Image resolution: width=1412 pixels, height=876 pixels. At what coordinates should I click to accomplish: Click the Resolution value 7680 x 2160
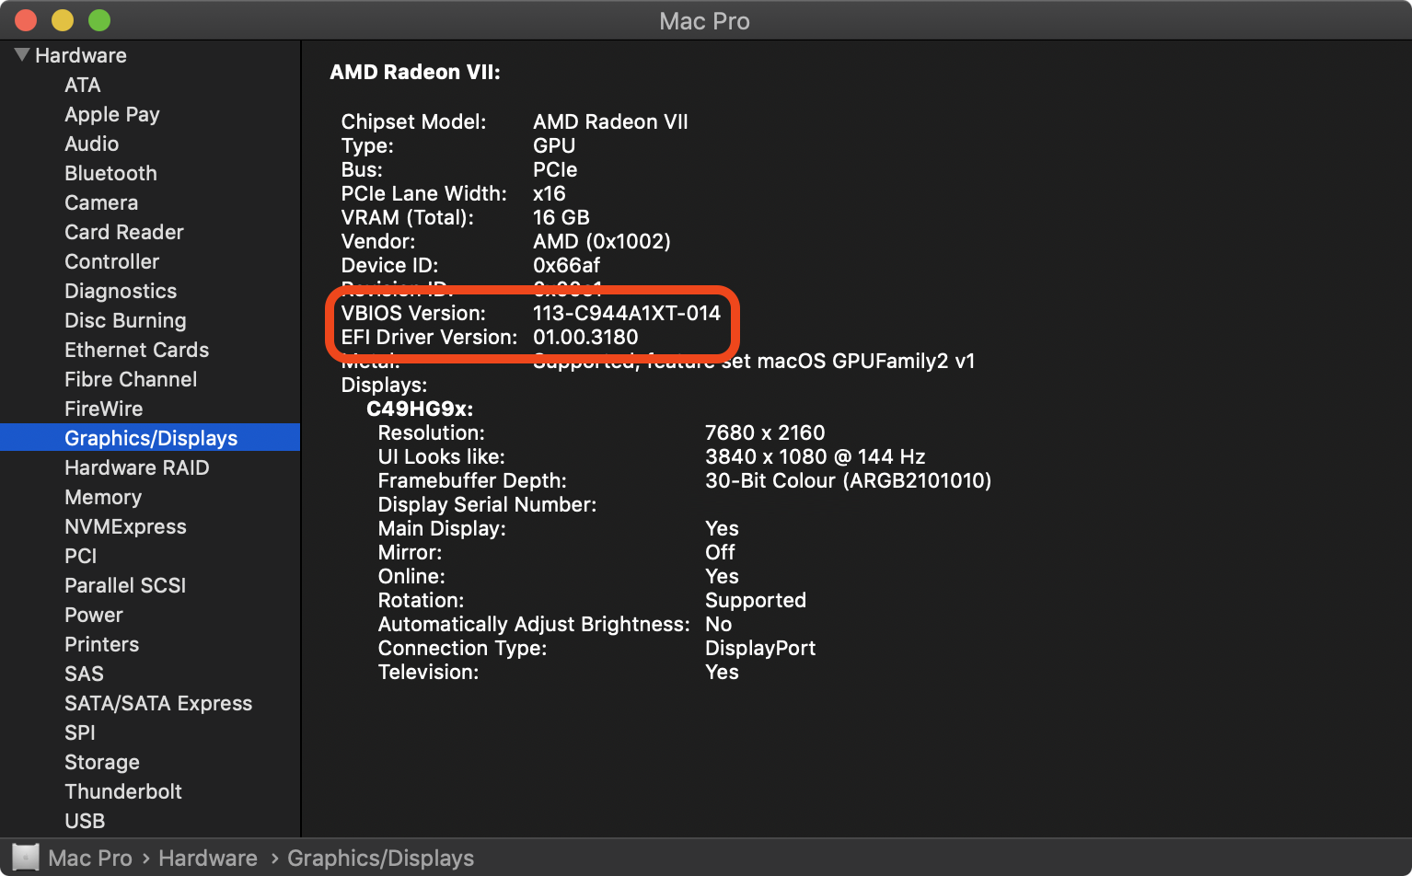(765, 432)
